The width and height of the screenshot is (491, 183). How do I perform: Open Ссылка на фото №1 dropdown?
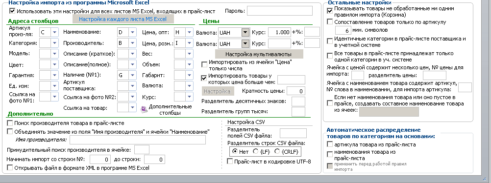pos(55,97)
